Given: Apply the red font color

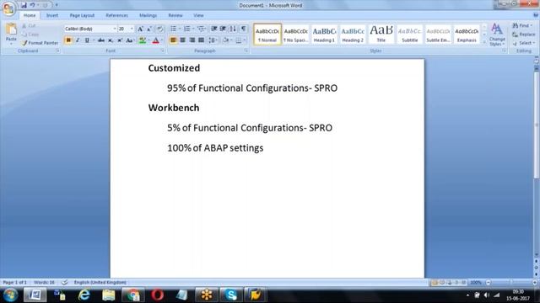Looking at the screenshot, I should pyautogui.click(x=155, y=40).
